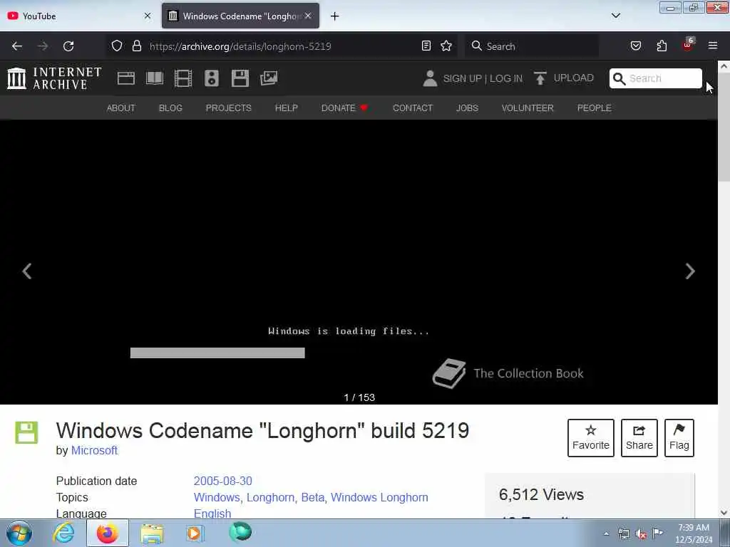Launch Internet Explorer from taskbar

63,533
